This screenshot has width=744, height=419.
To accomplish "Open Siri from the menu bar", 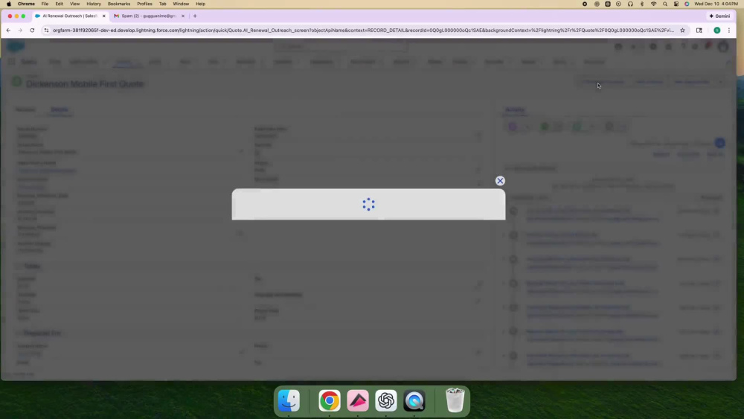I will pos(687,4).
